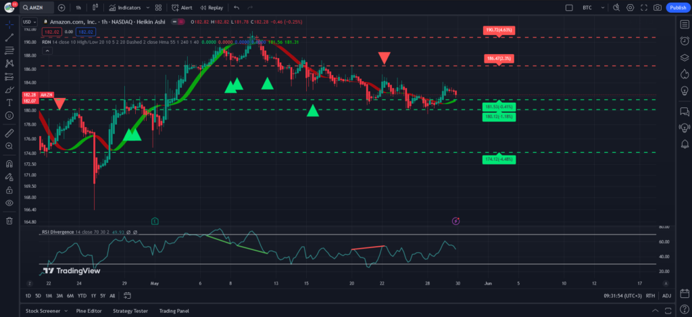Open the Fibonacci and Gann tools
692x317 pixels.
point(9,51)
